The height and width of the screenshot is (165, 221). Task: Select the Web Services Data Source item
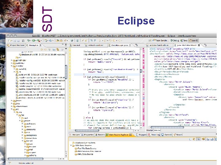(88, 151)
